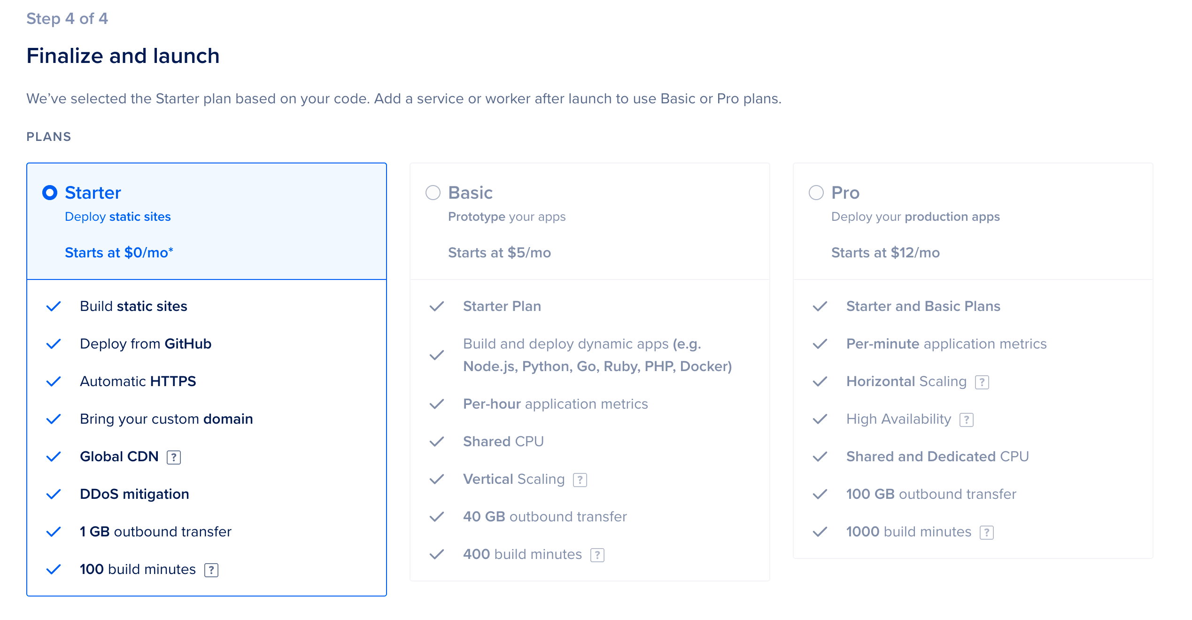Click Deploy static sites subtitle
Image resolution: width=1192 pixels, height=620 pixels.
pos(118,217)
